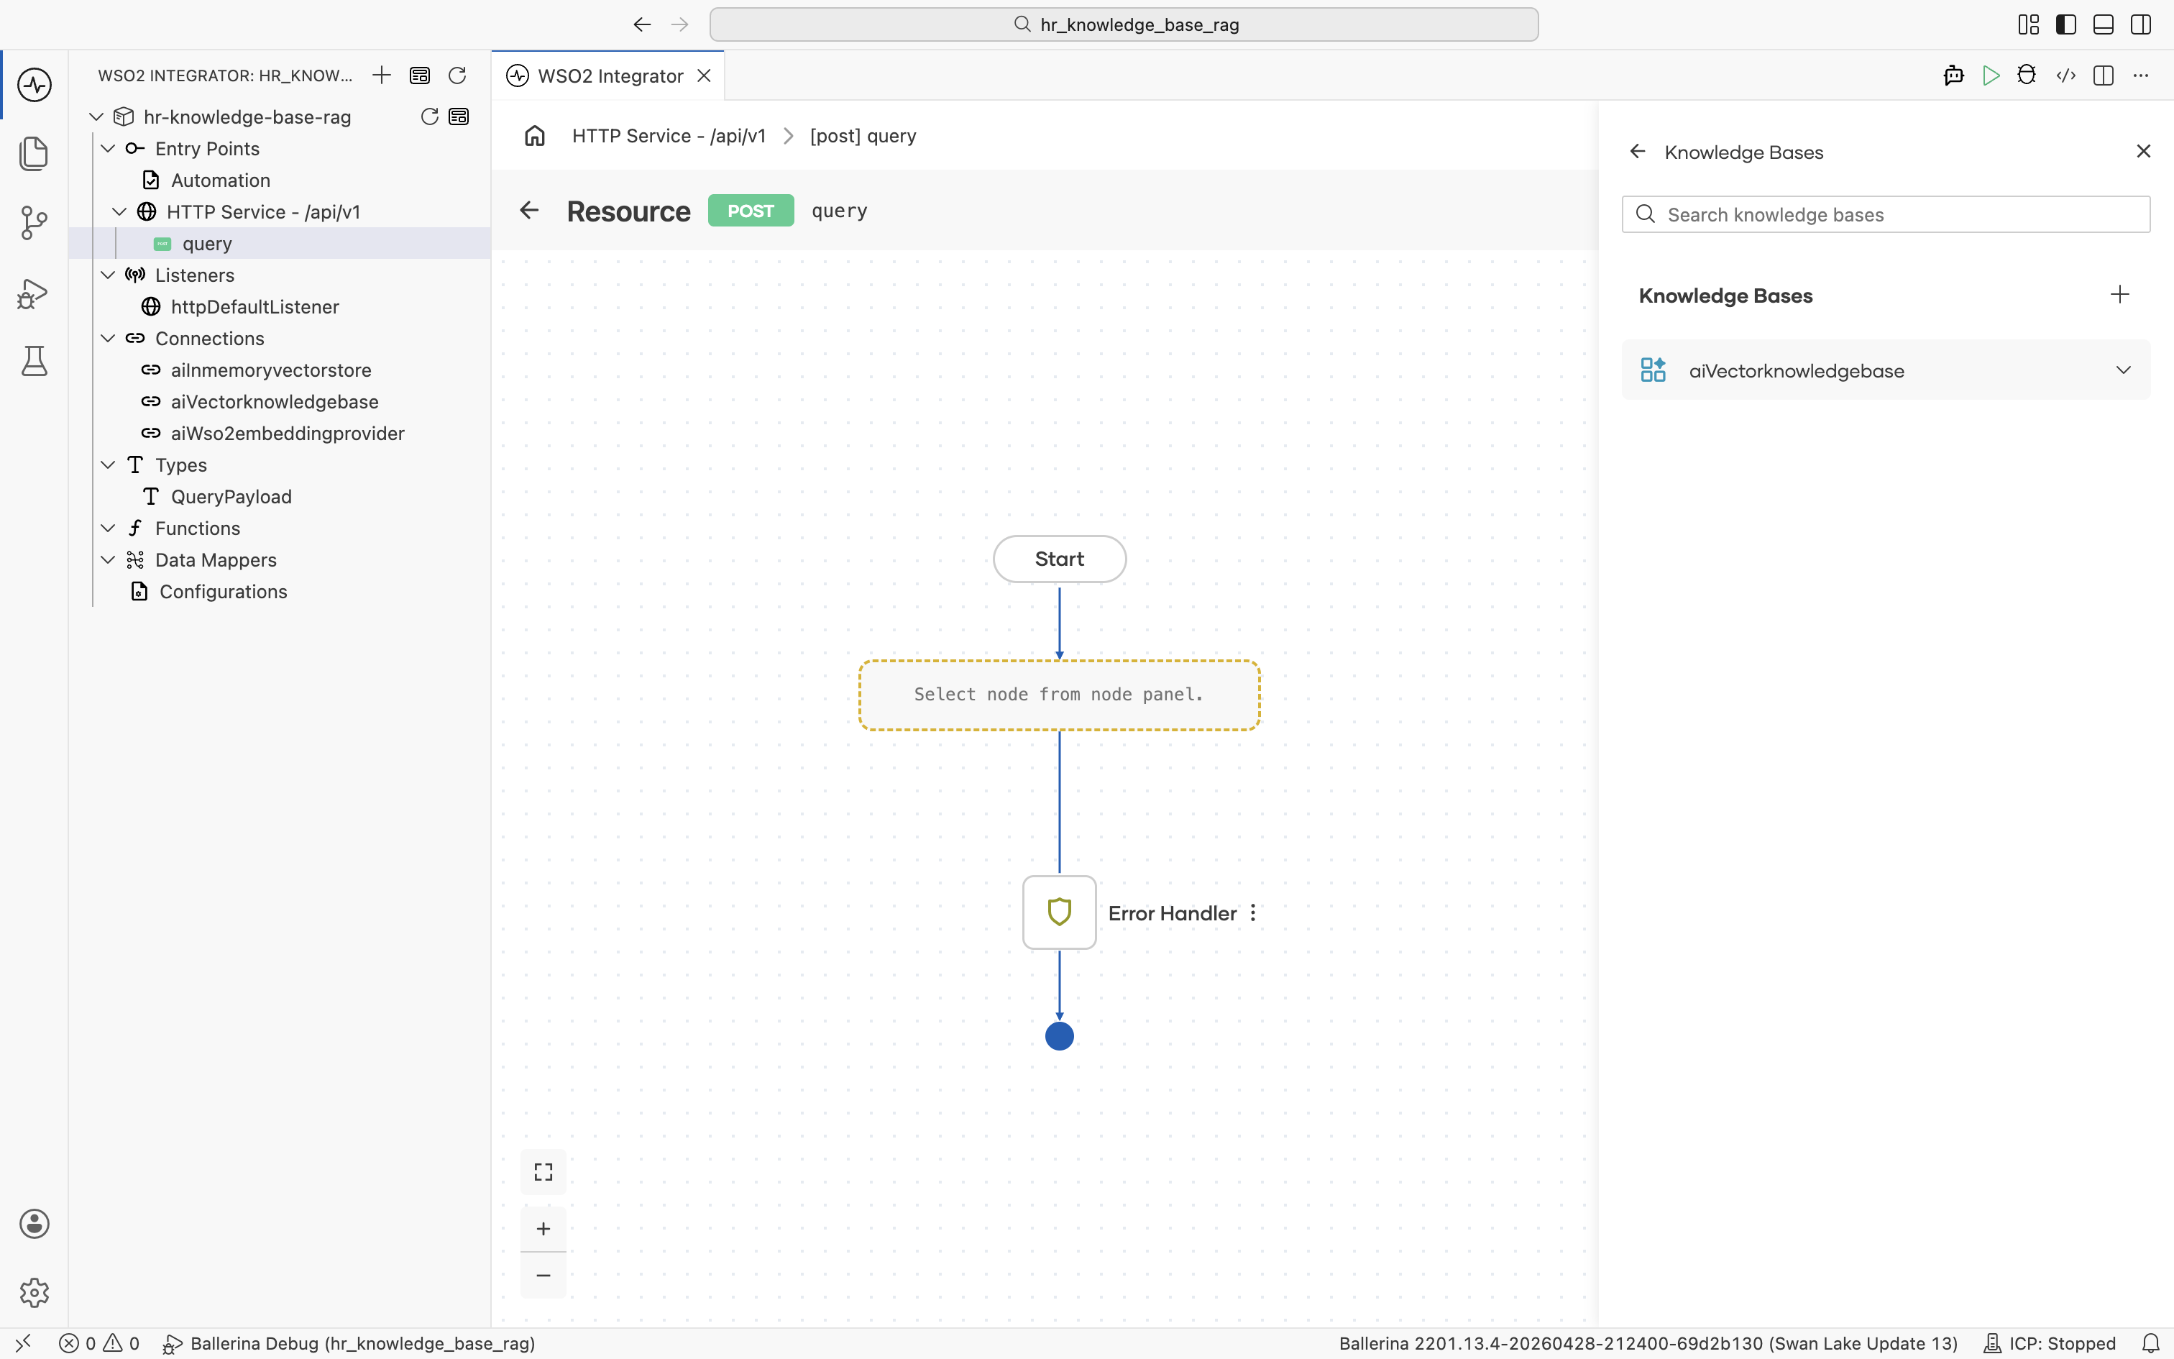Click Ballerina Debug (hr_knowledge_base_rag) in status bar
The image size is (2174, 1359).
pos(349,1344)
